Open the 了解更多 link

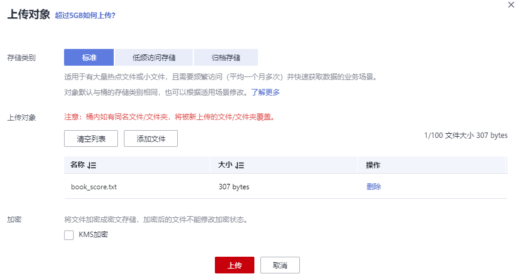[x=265, y=93]
